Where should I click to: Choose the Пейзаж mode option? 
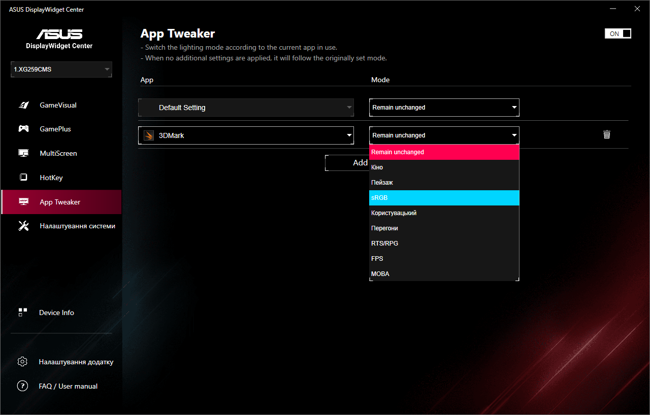coord(444,183)
